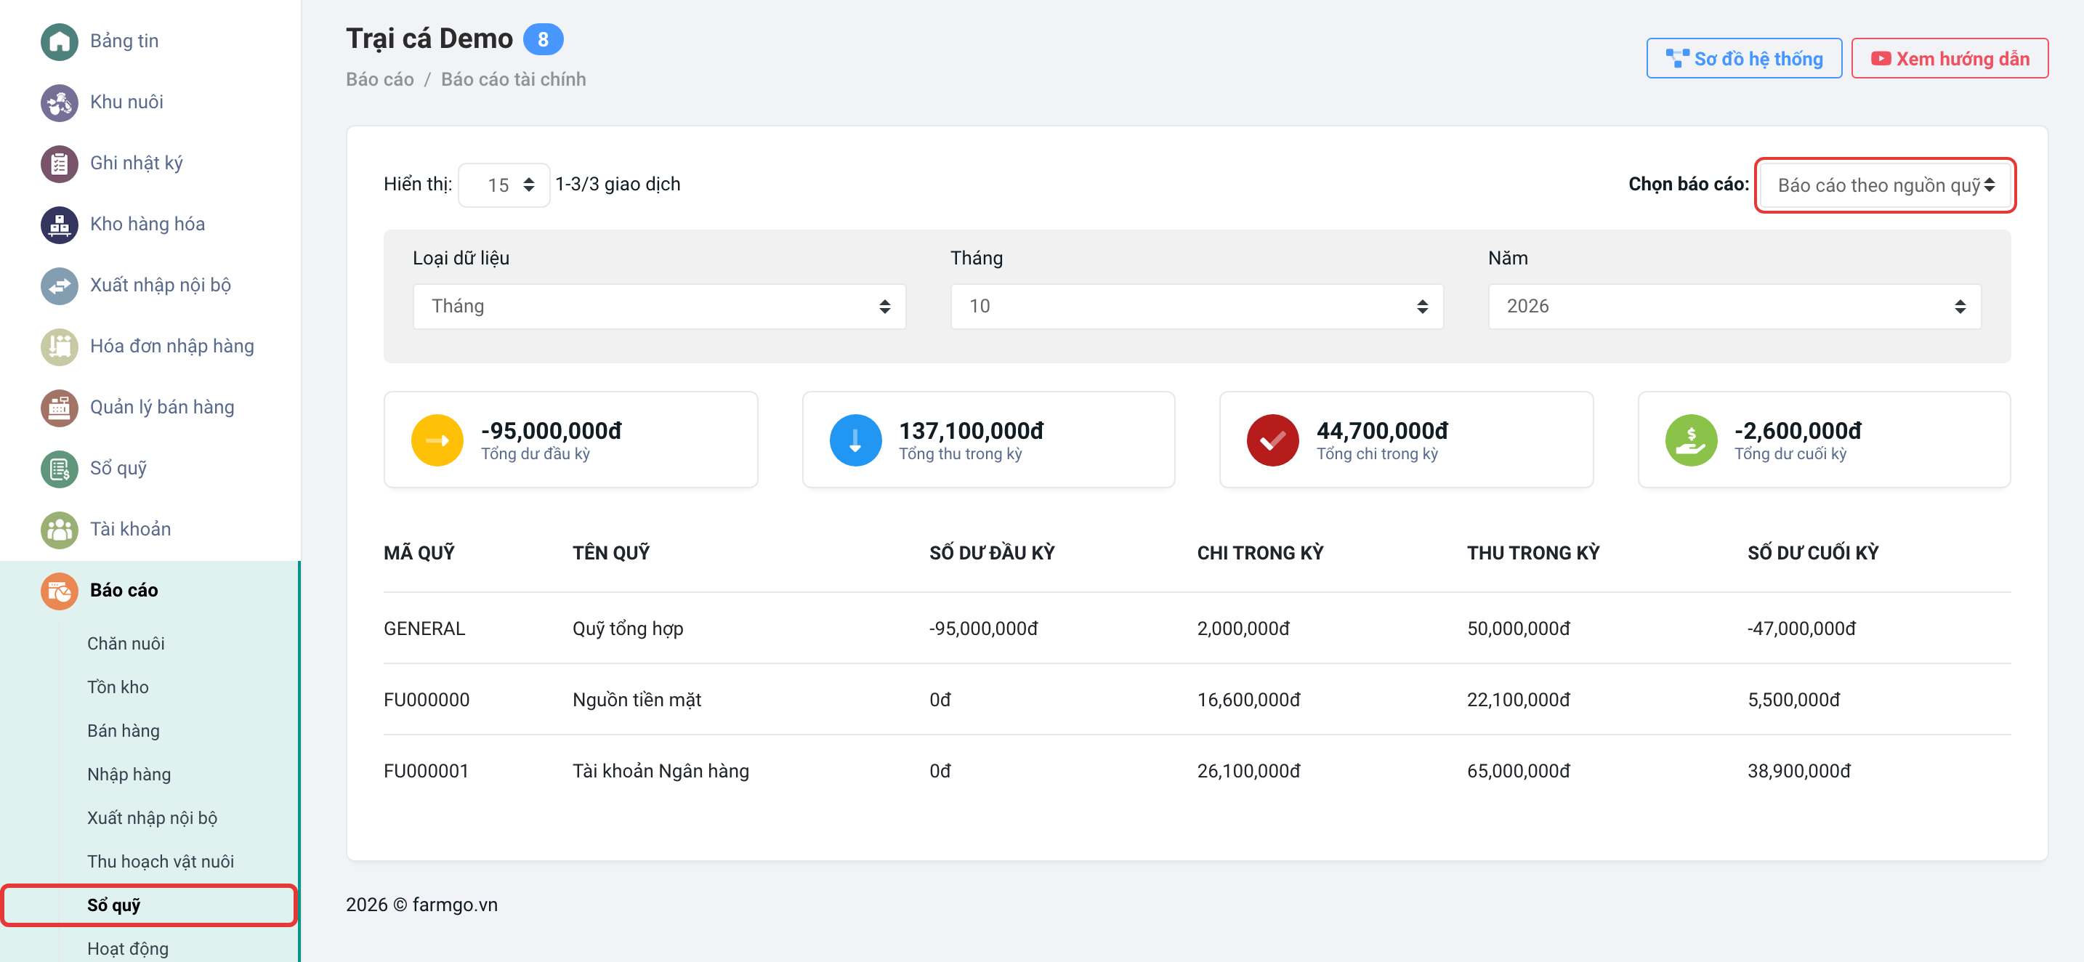
Task: Click the GENERAL fund code cell
Action: (424, 628)
